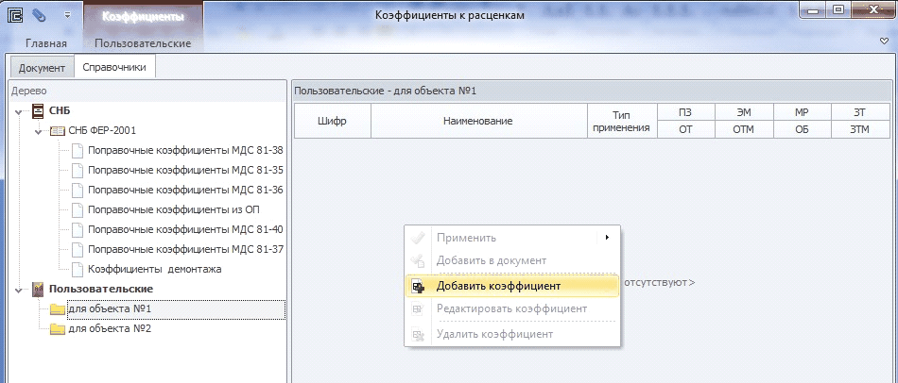Click the СНБ book icon in tree

[38, 111]
